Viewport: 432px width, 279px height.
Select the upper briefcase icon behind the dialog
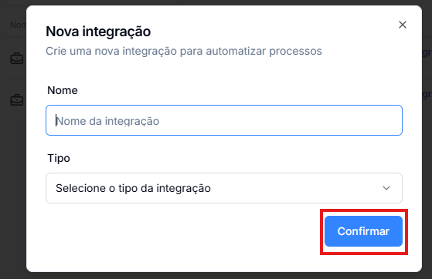(x=17, y=59)
